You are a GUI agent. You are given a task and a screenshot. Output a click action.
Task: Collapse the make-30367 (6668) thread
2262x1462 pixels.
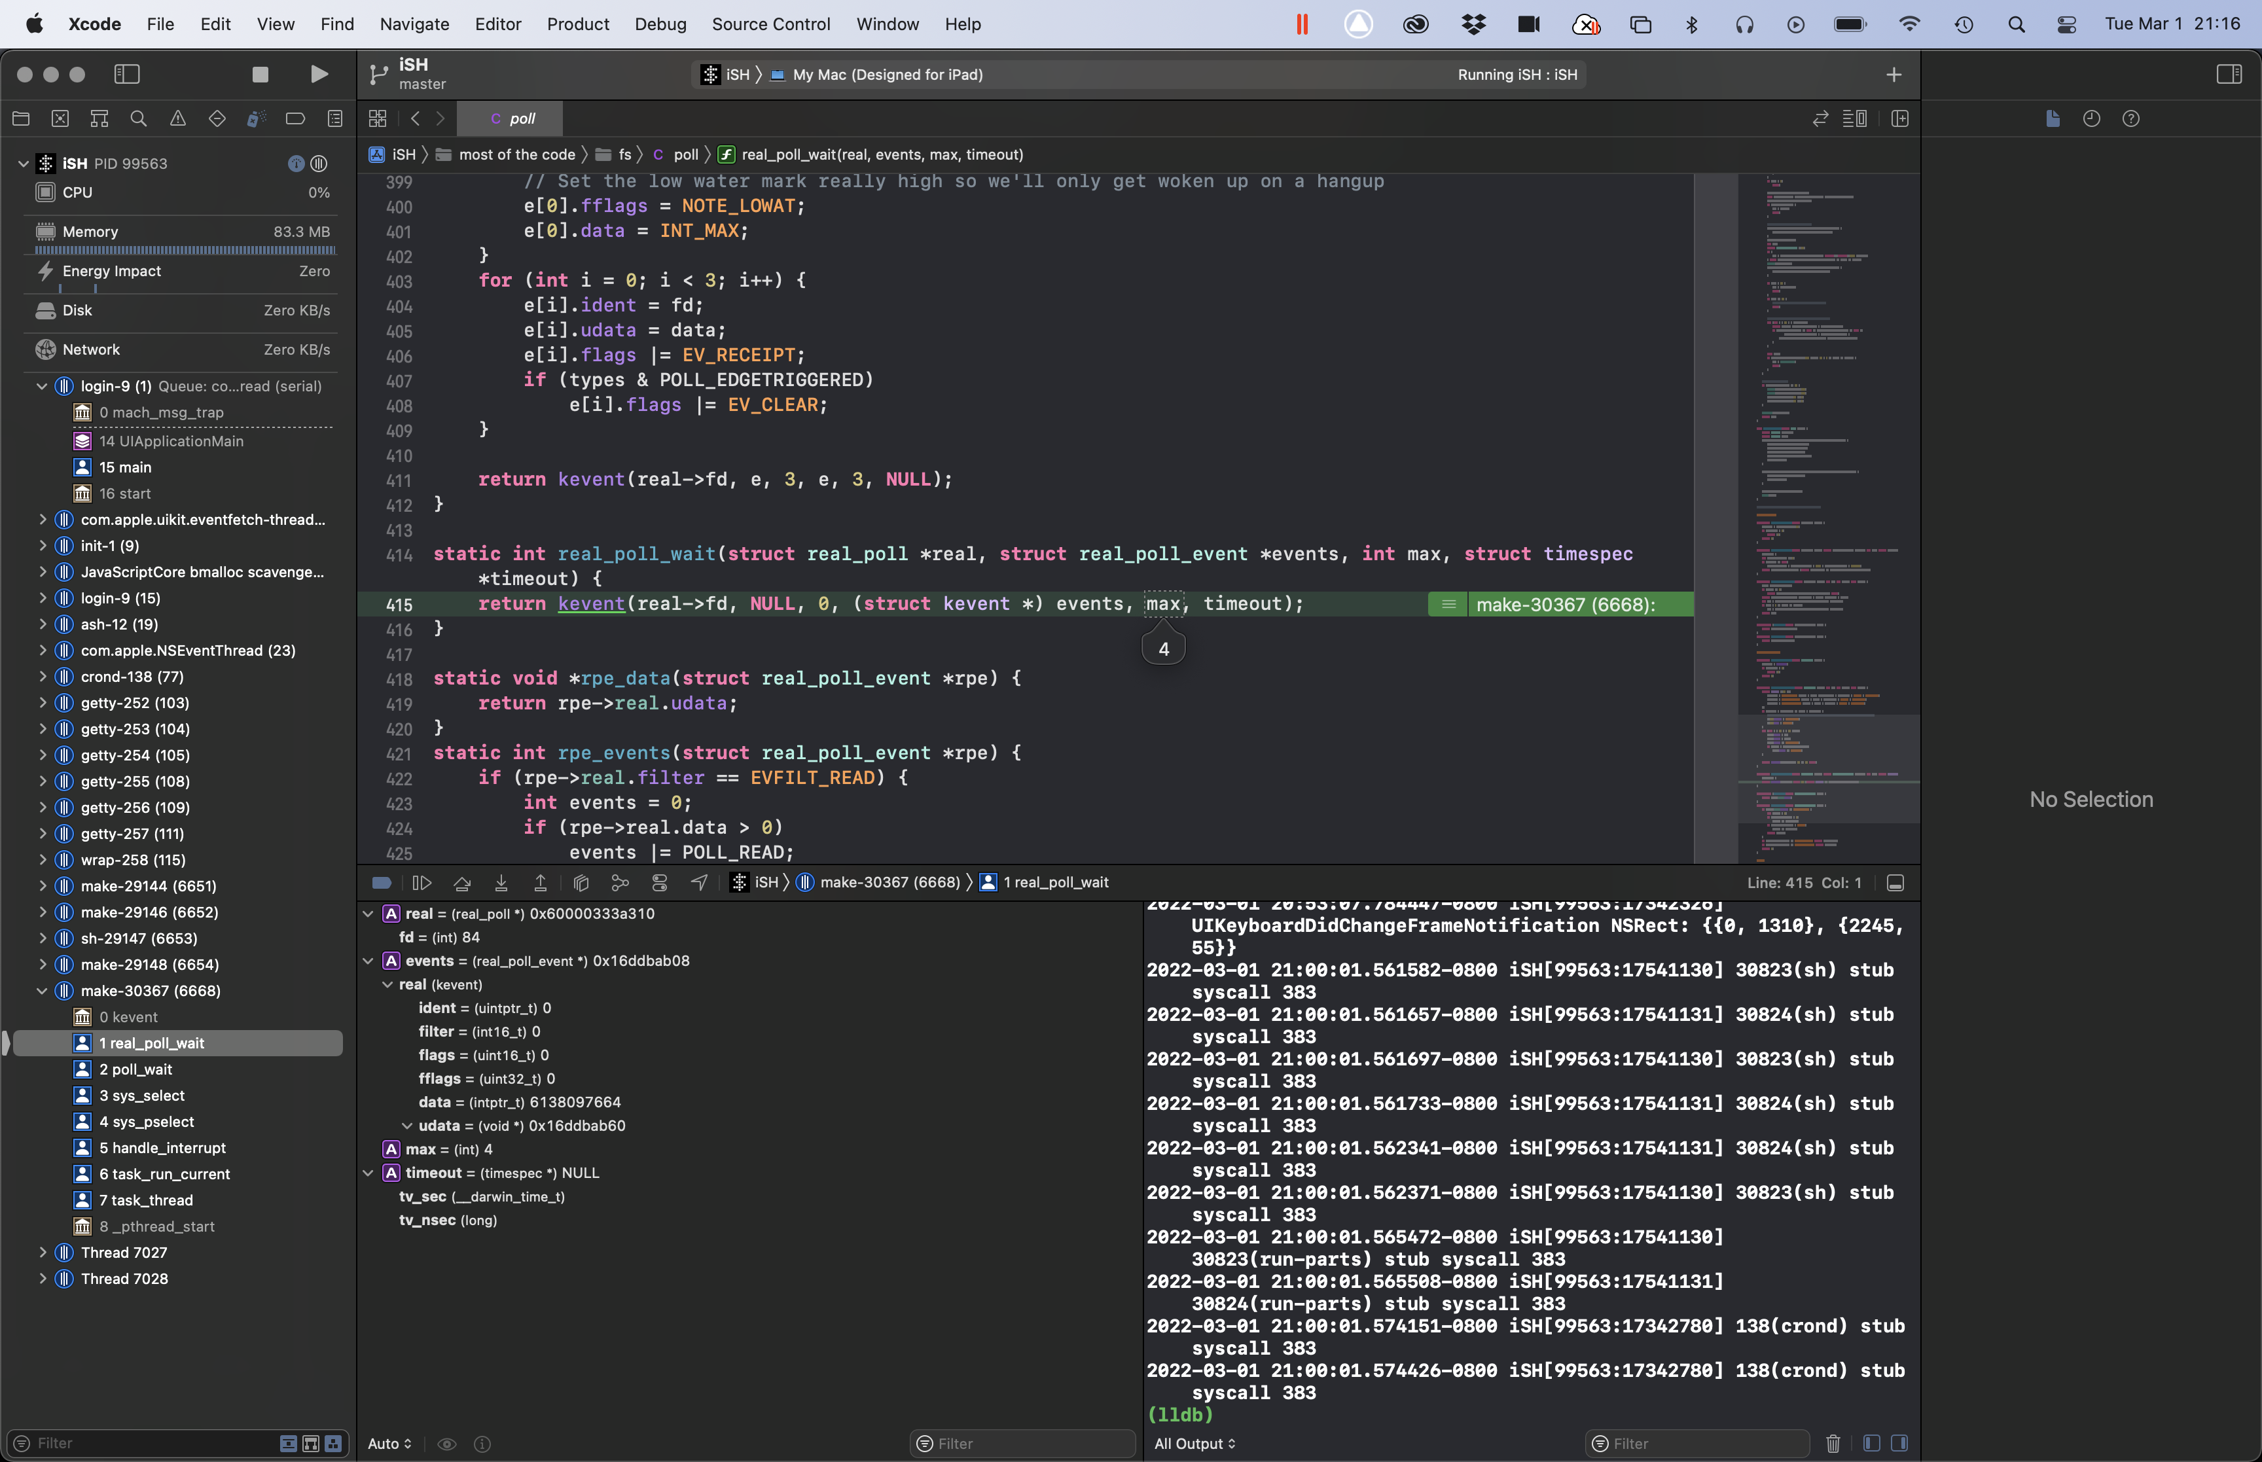coord(42,991)
